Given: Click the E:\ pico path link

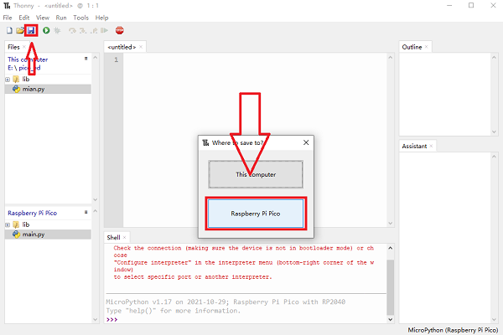Looking at the screenshot, I should 24,68.
